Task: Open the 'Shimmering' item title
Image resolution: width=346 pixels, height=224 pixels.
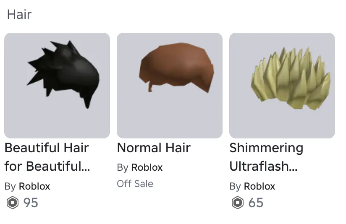Action: 266,148
